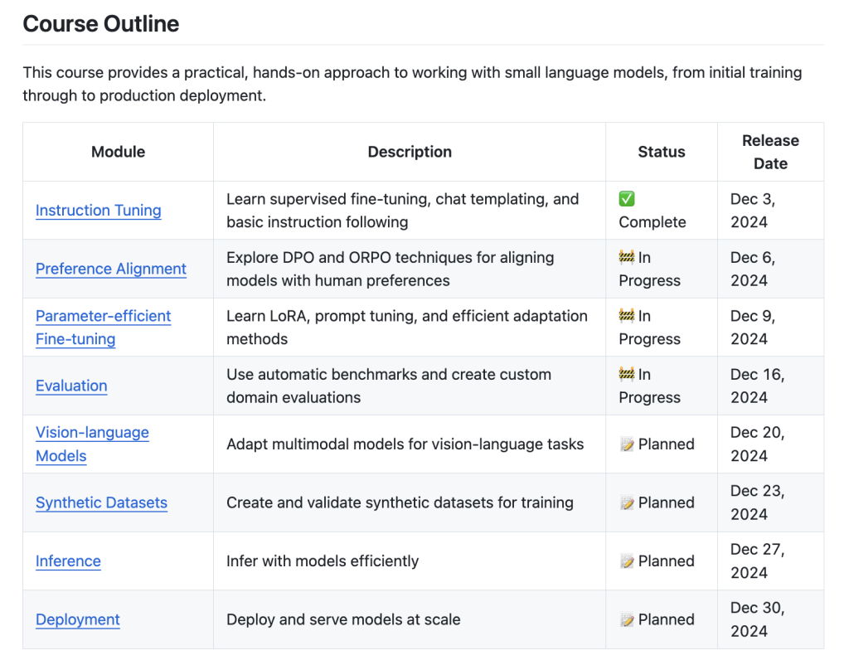
Task: Click the 'Dec 23, 2024' release date
Action: tap(758, 502)
